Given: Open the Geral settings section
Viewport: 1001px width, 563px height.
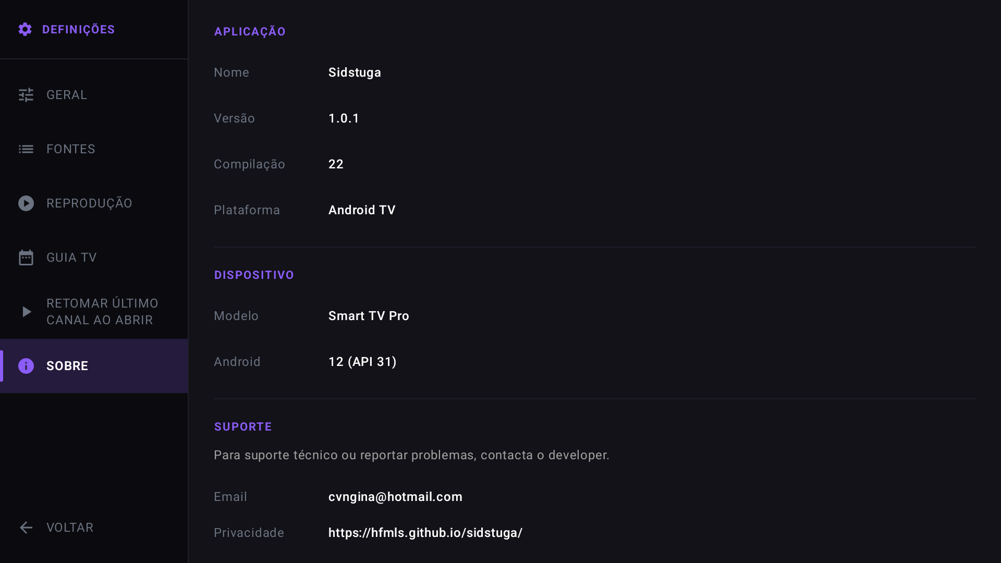Looking at the screenshot, I should coord(94,95).
